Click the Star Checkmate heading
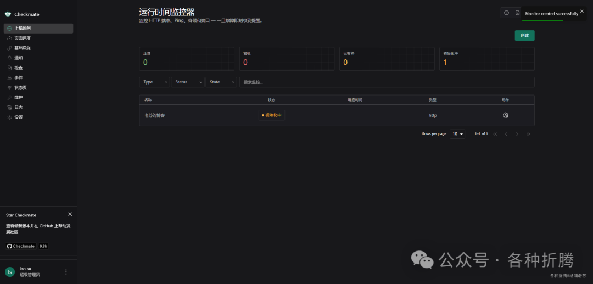The height and width of the screenshot is (284, 593). pos(21,215)
